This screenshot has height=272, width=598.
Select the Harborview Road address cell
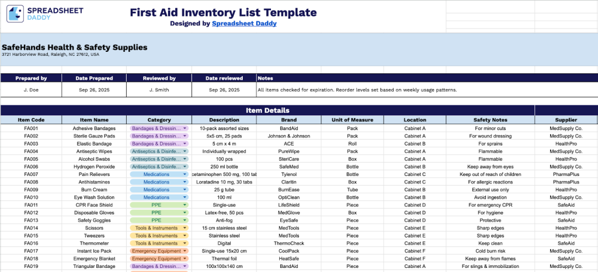50,55
